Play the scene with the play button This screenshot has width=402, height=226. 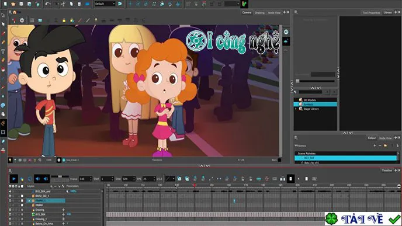point(14,179)
